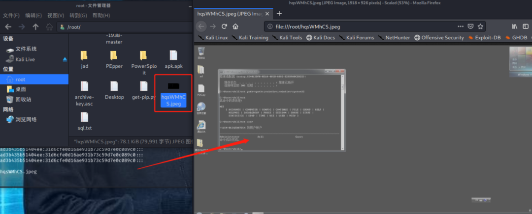Open the 视图(V) menu

[56, 16]
